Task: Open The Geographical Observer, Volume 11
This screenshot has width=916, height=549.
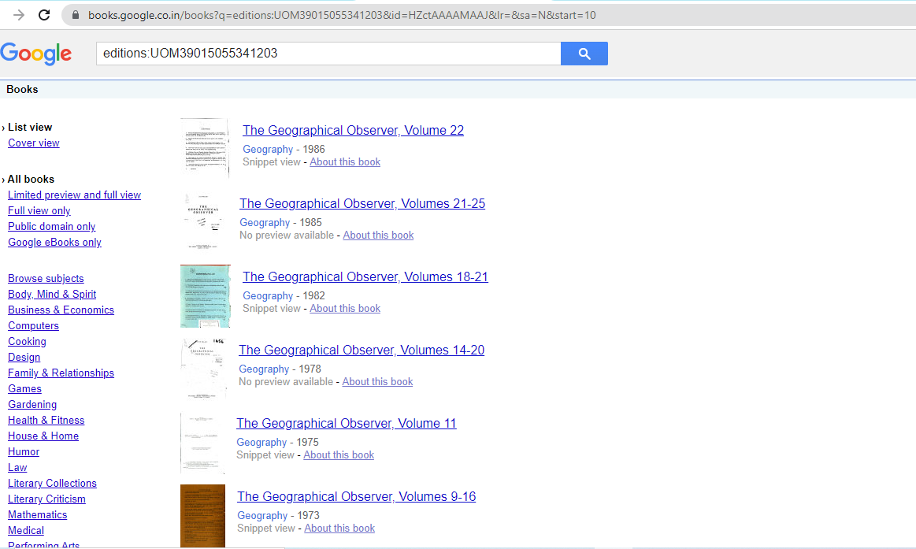Action: 347,424
